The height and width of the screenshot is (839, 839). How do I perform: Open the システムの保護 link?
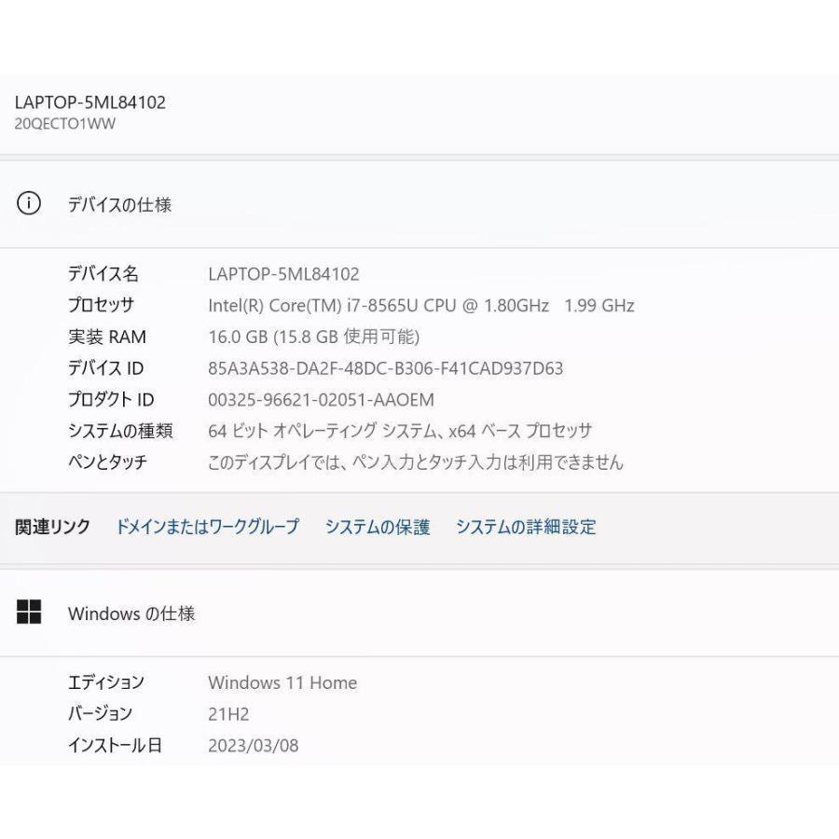pyautogui.click(x=378, y=527)
